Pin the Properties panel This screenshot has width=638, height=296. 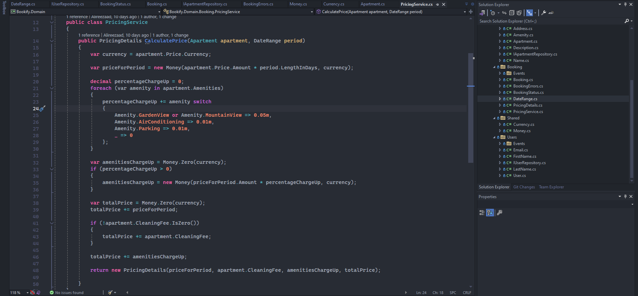coord(626,196)
